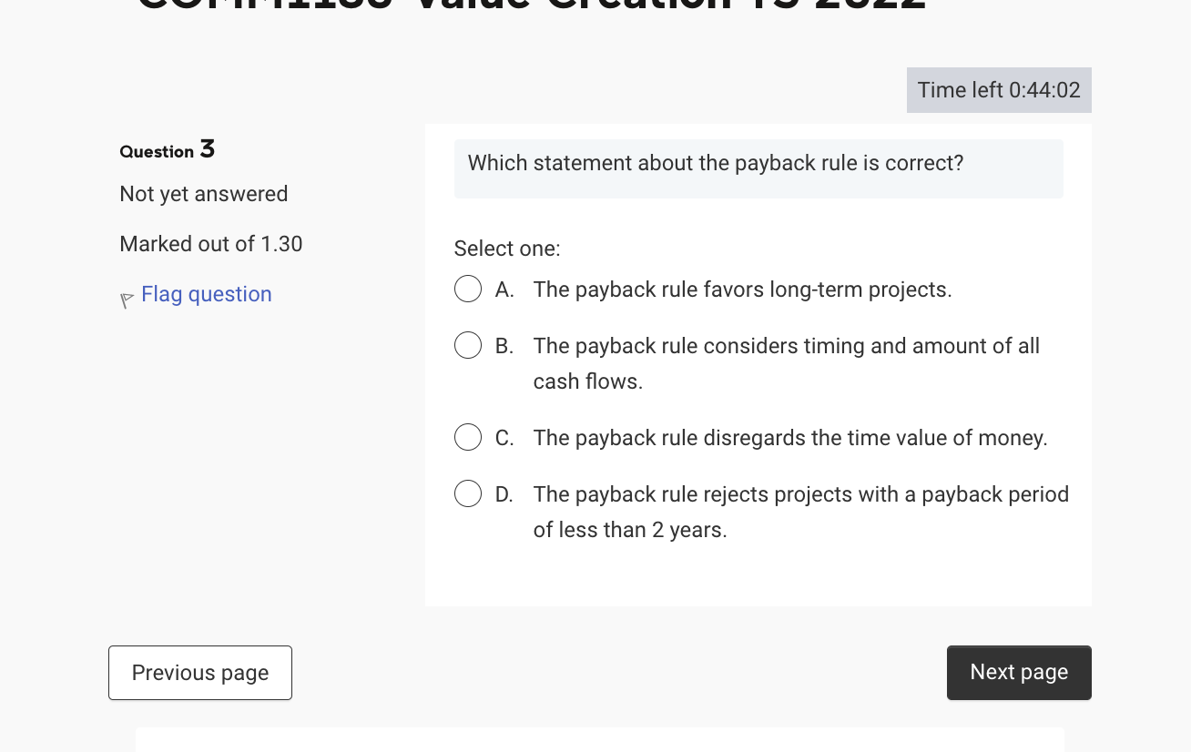Click the Next page button
The width and height of the screenshot is (1191, 752).
1019,672
